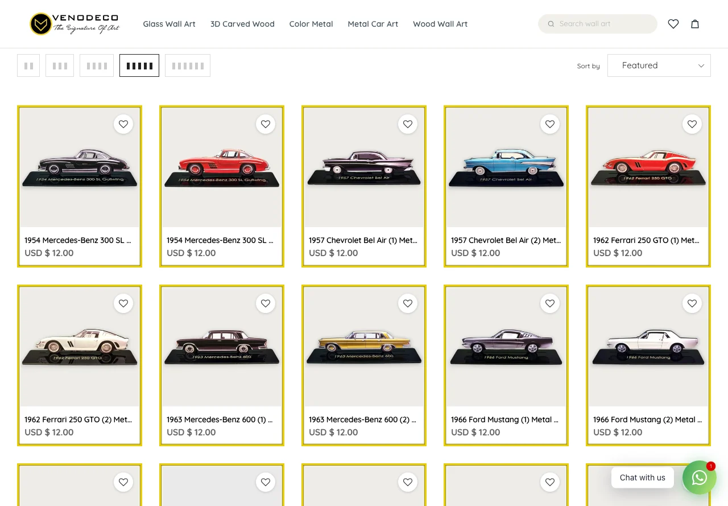This screenshot has height=506, width=728.
Task: Click the price under 1962 Ferrari 250 GTO (2)
Action: tap(49, 433)
